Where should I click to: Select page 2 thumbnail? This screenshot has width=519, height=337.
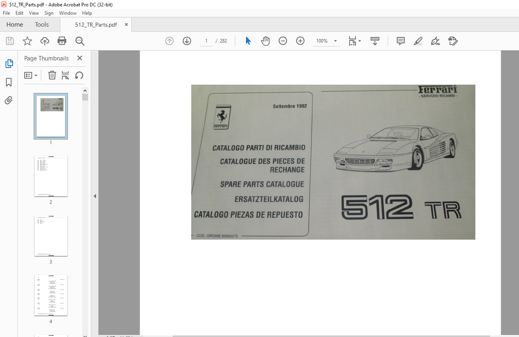[x=51, y=176]
